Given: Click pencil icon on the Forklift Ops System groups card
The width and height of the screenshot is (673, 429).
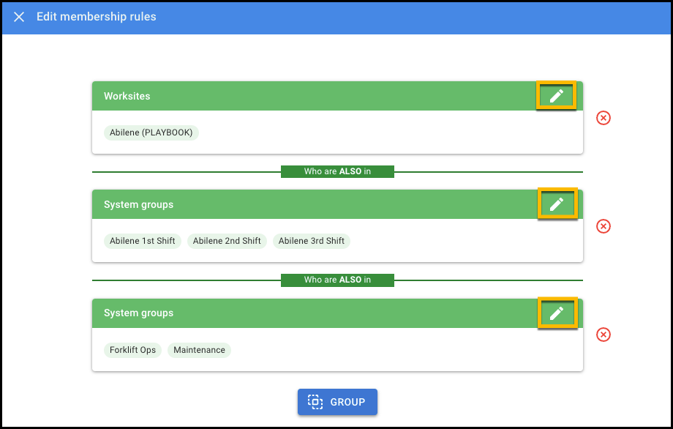Looking at the screenshot, I should click(557, 313).
